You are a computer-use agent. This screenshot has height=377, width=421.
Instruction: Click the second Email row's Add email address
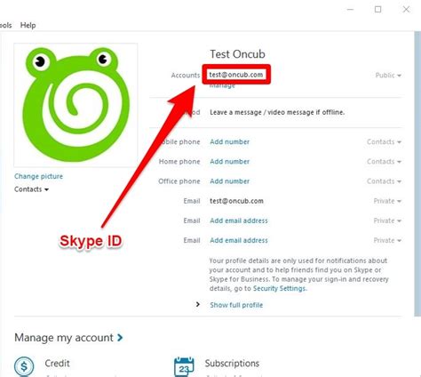pyautogui.click(x=239, y=221)
